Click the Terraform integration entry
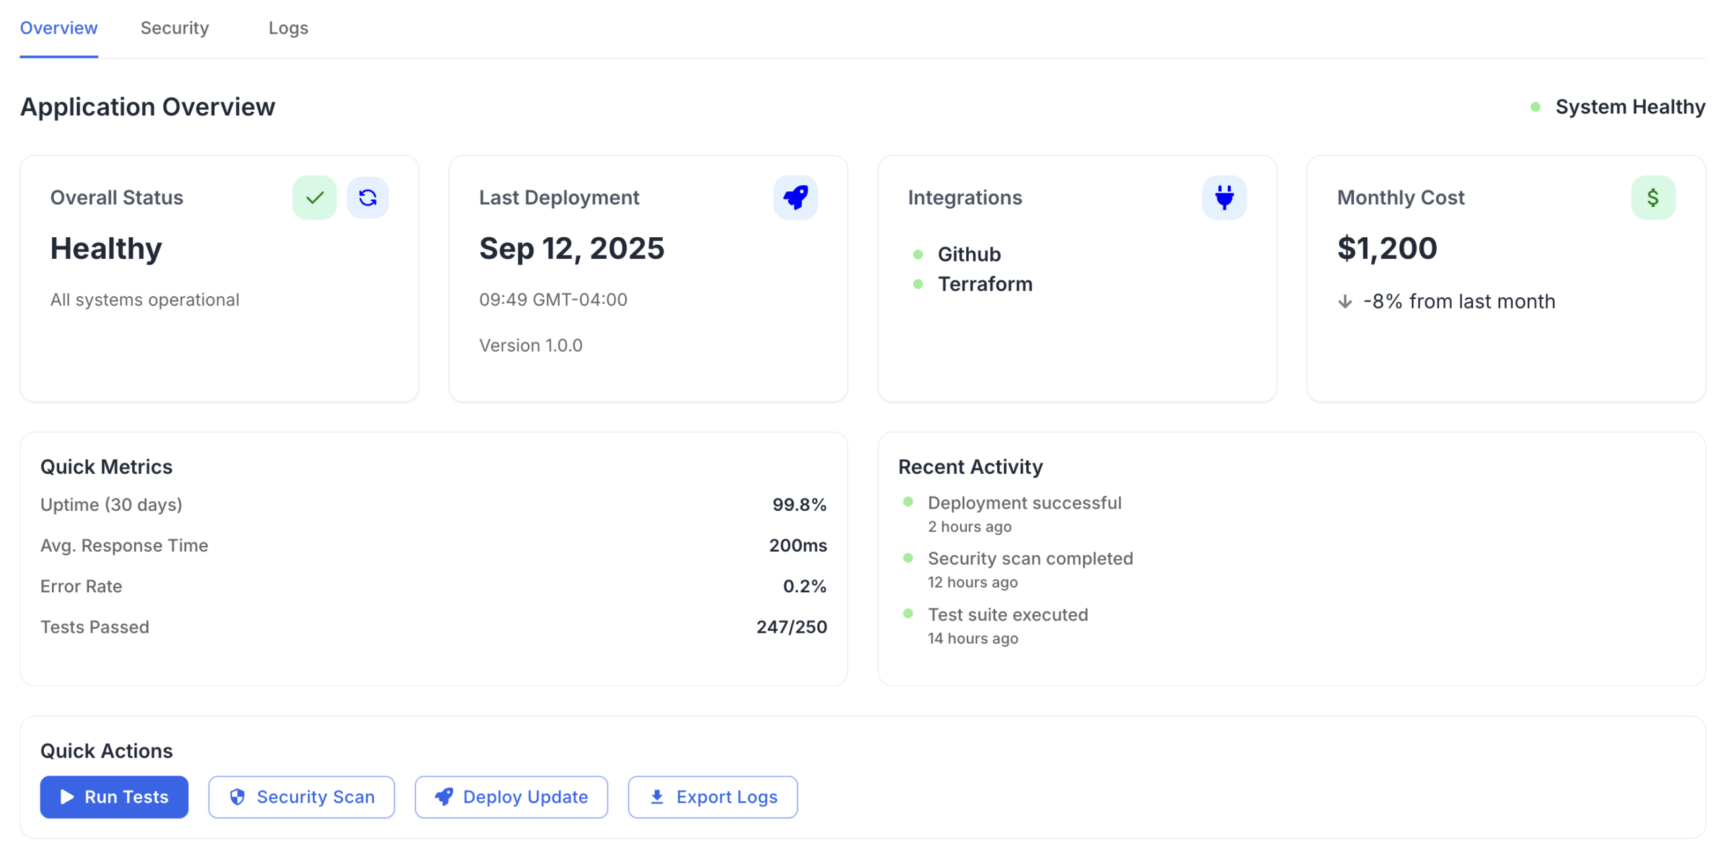Viewport: 1726px width, 845px height. 984,284
